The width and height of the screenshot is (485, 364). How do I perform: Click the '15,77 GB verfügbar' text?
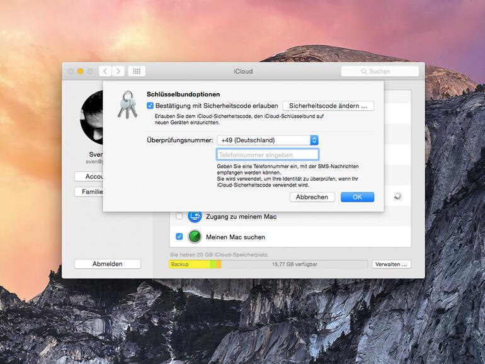click(x=295, y=264)
